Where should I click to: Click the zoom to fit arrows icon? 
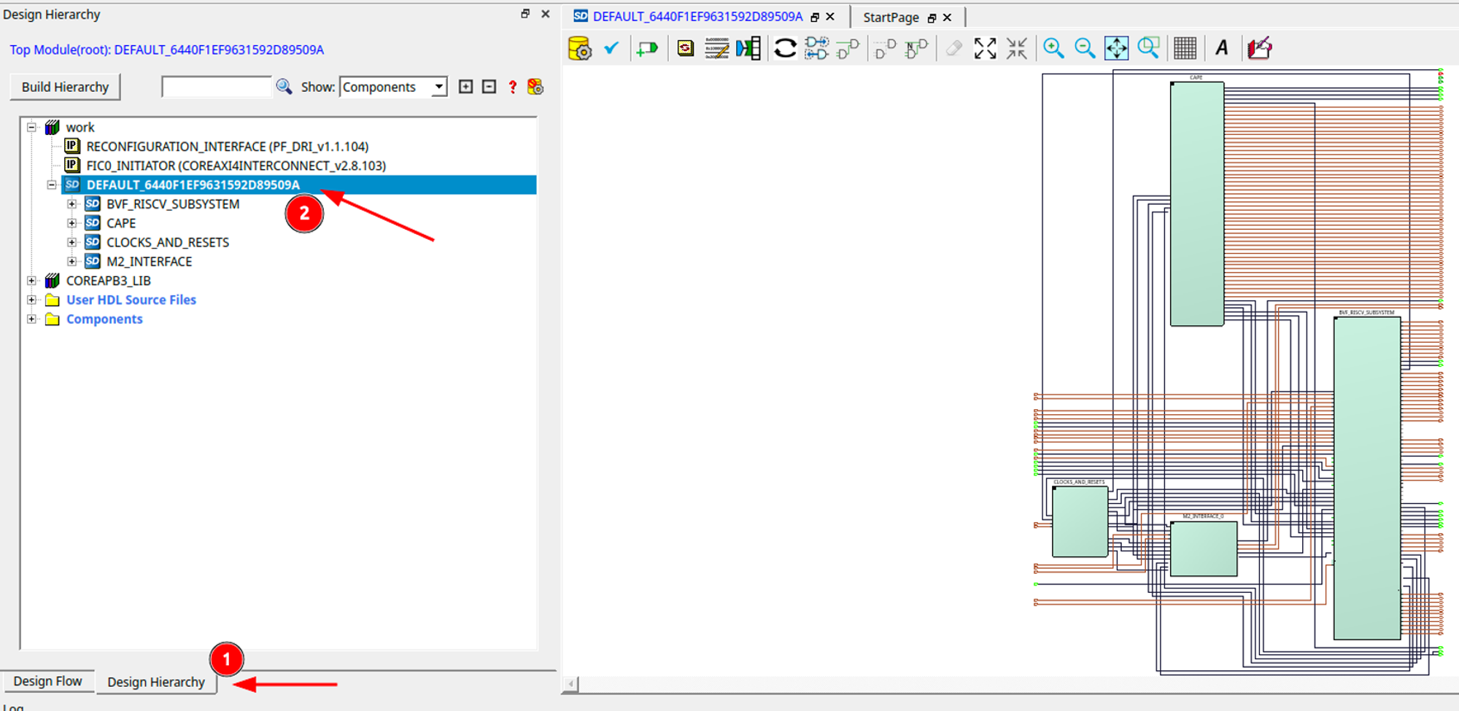click(x=985, y=49)
